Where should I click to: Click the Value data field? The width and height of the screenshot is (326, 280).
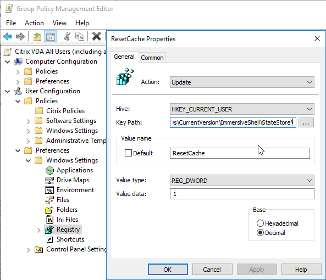click(x=242, y=194)
